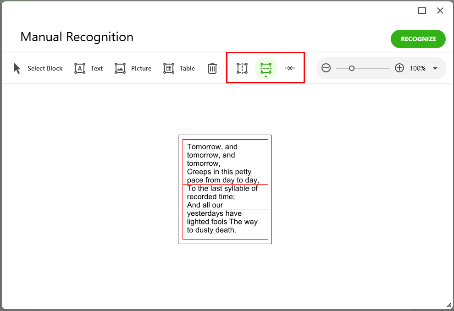Click the text "To the last syllable of"
Viewport: 454px width, 311px height.
coord(222,189)
